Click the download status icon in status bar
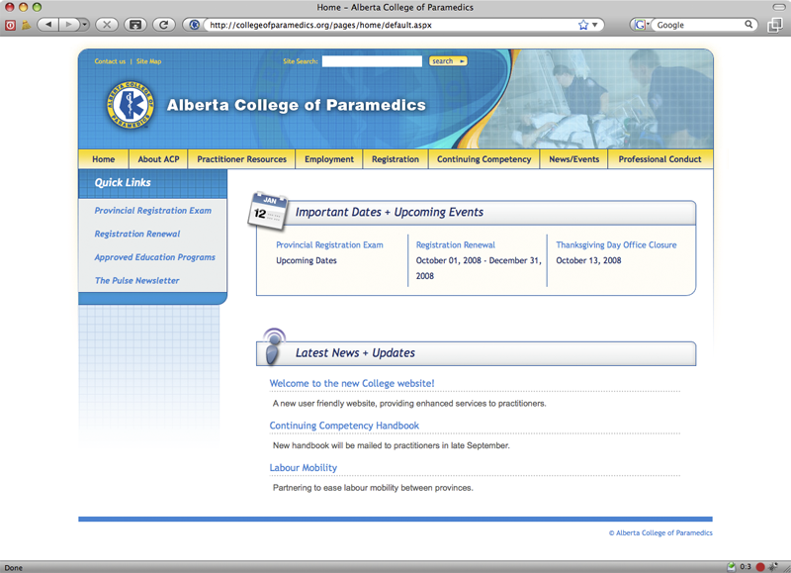The image size is (791, 573). coord(734,566)
